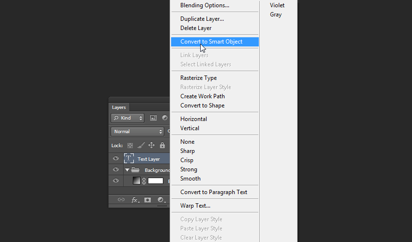Toggle visibility of the gradient layer
Screen dimensions: 412x242
click(x=116, y=181)
